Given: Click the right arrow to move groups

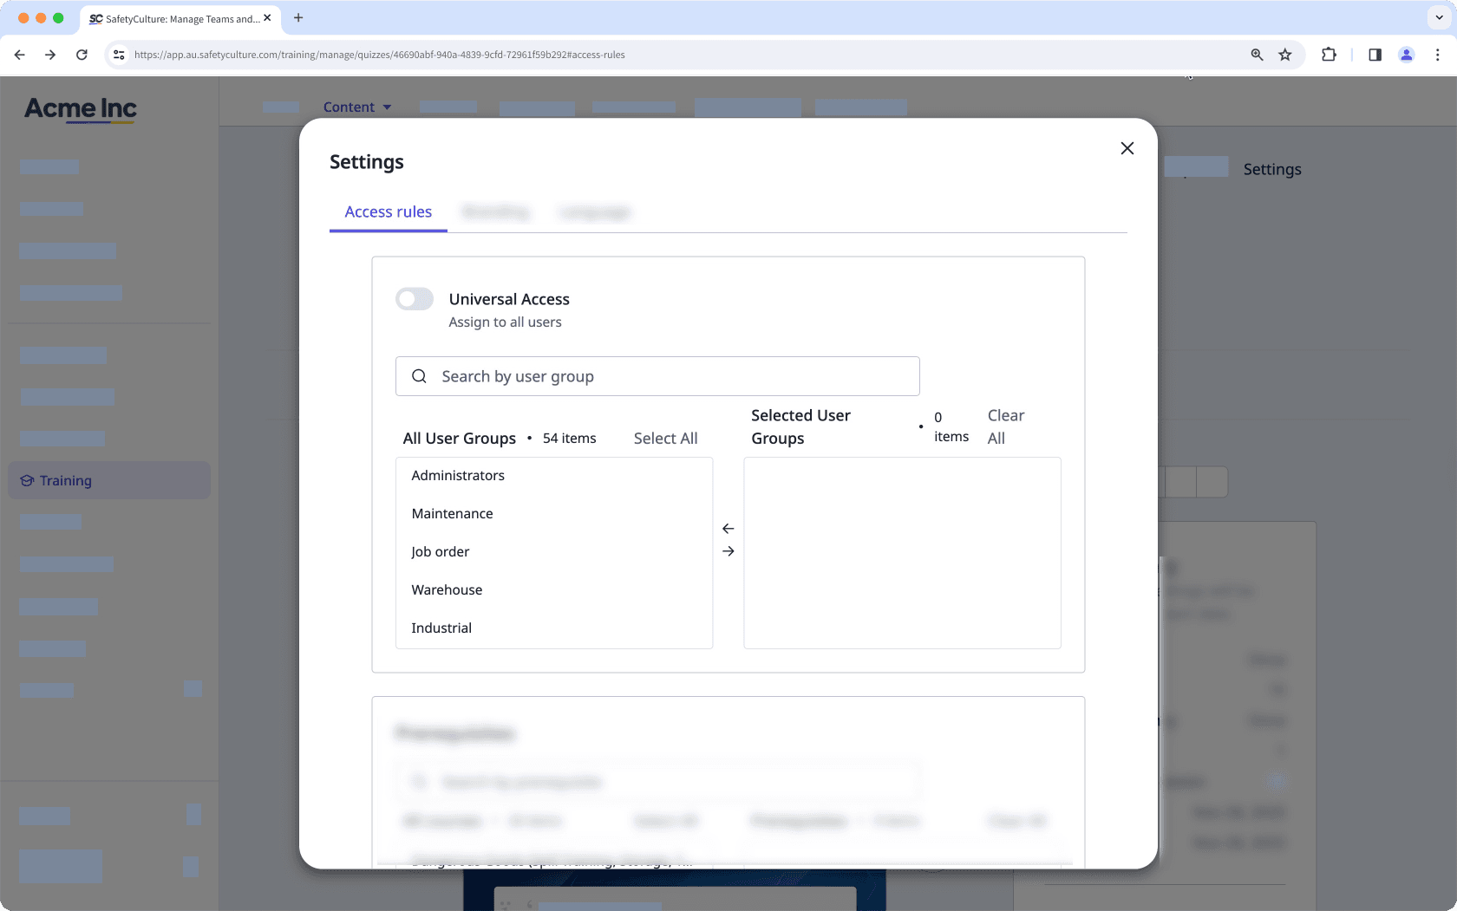Looking at the screenshot, I should pos(728,550).
